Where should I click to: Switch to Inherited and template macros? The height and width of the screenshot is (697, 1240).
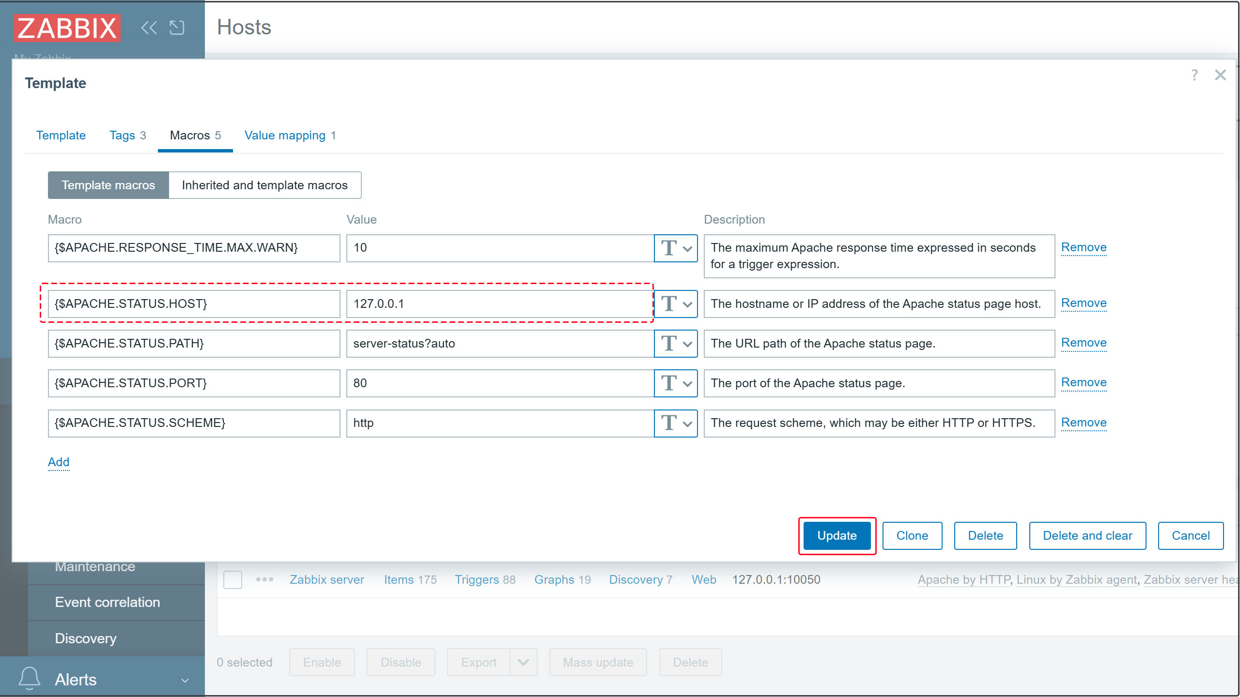click(264, 185)
